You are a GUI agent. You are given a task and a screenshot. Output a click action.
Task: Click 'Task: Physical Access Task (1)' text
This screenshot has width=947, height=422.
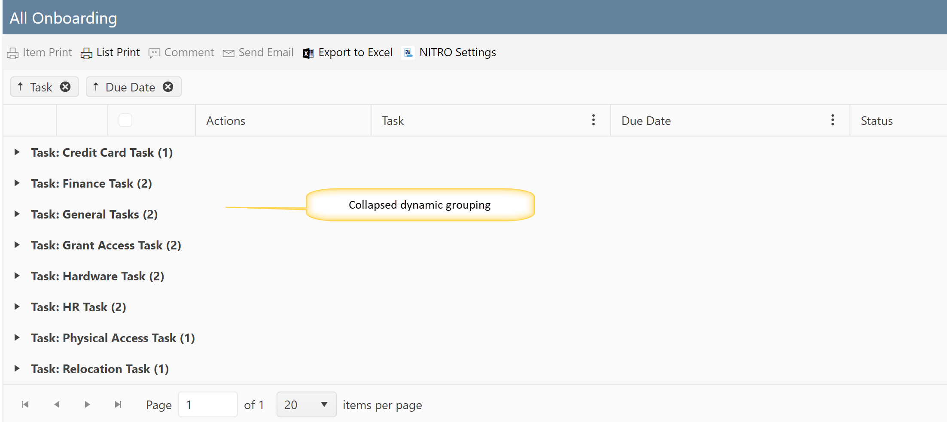coord(113,338)
